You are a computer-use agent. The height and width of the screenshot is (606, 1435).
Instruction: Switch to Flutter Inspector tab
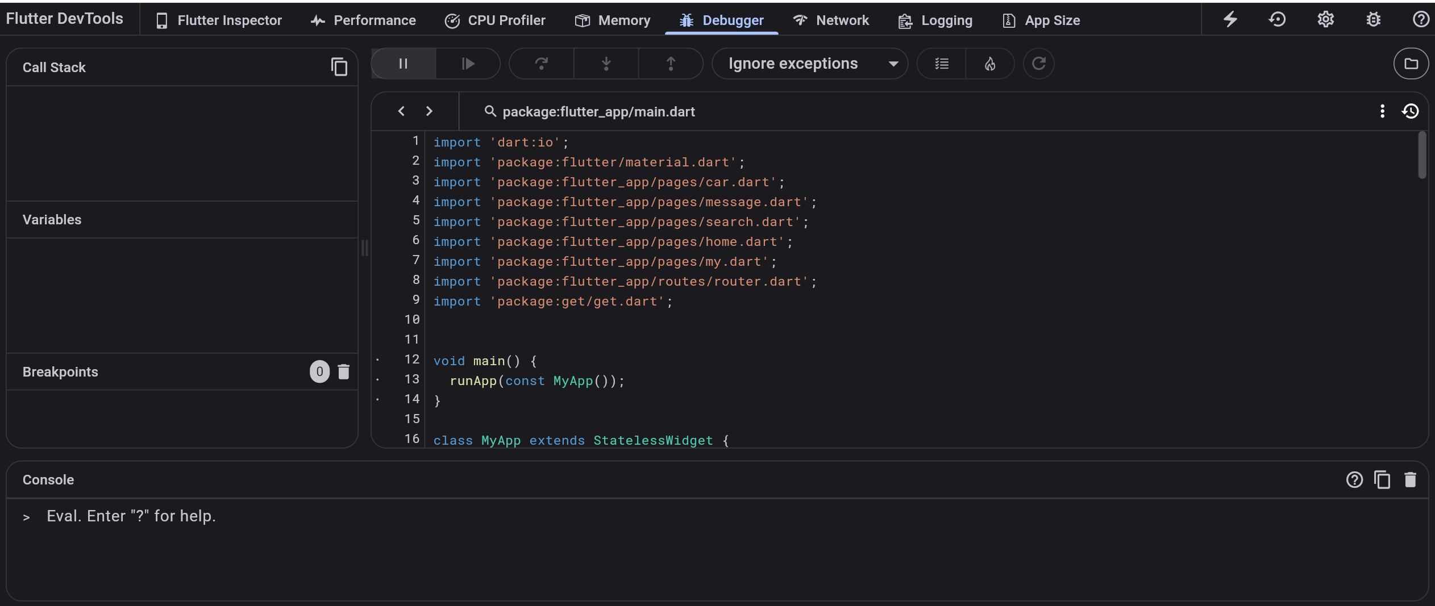218,20
